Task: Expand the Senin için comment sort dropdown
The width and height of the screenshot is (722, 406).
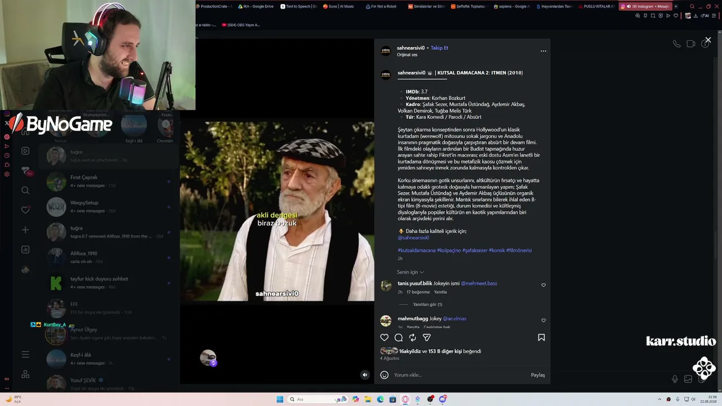Action: pos(411,272)
